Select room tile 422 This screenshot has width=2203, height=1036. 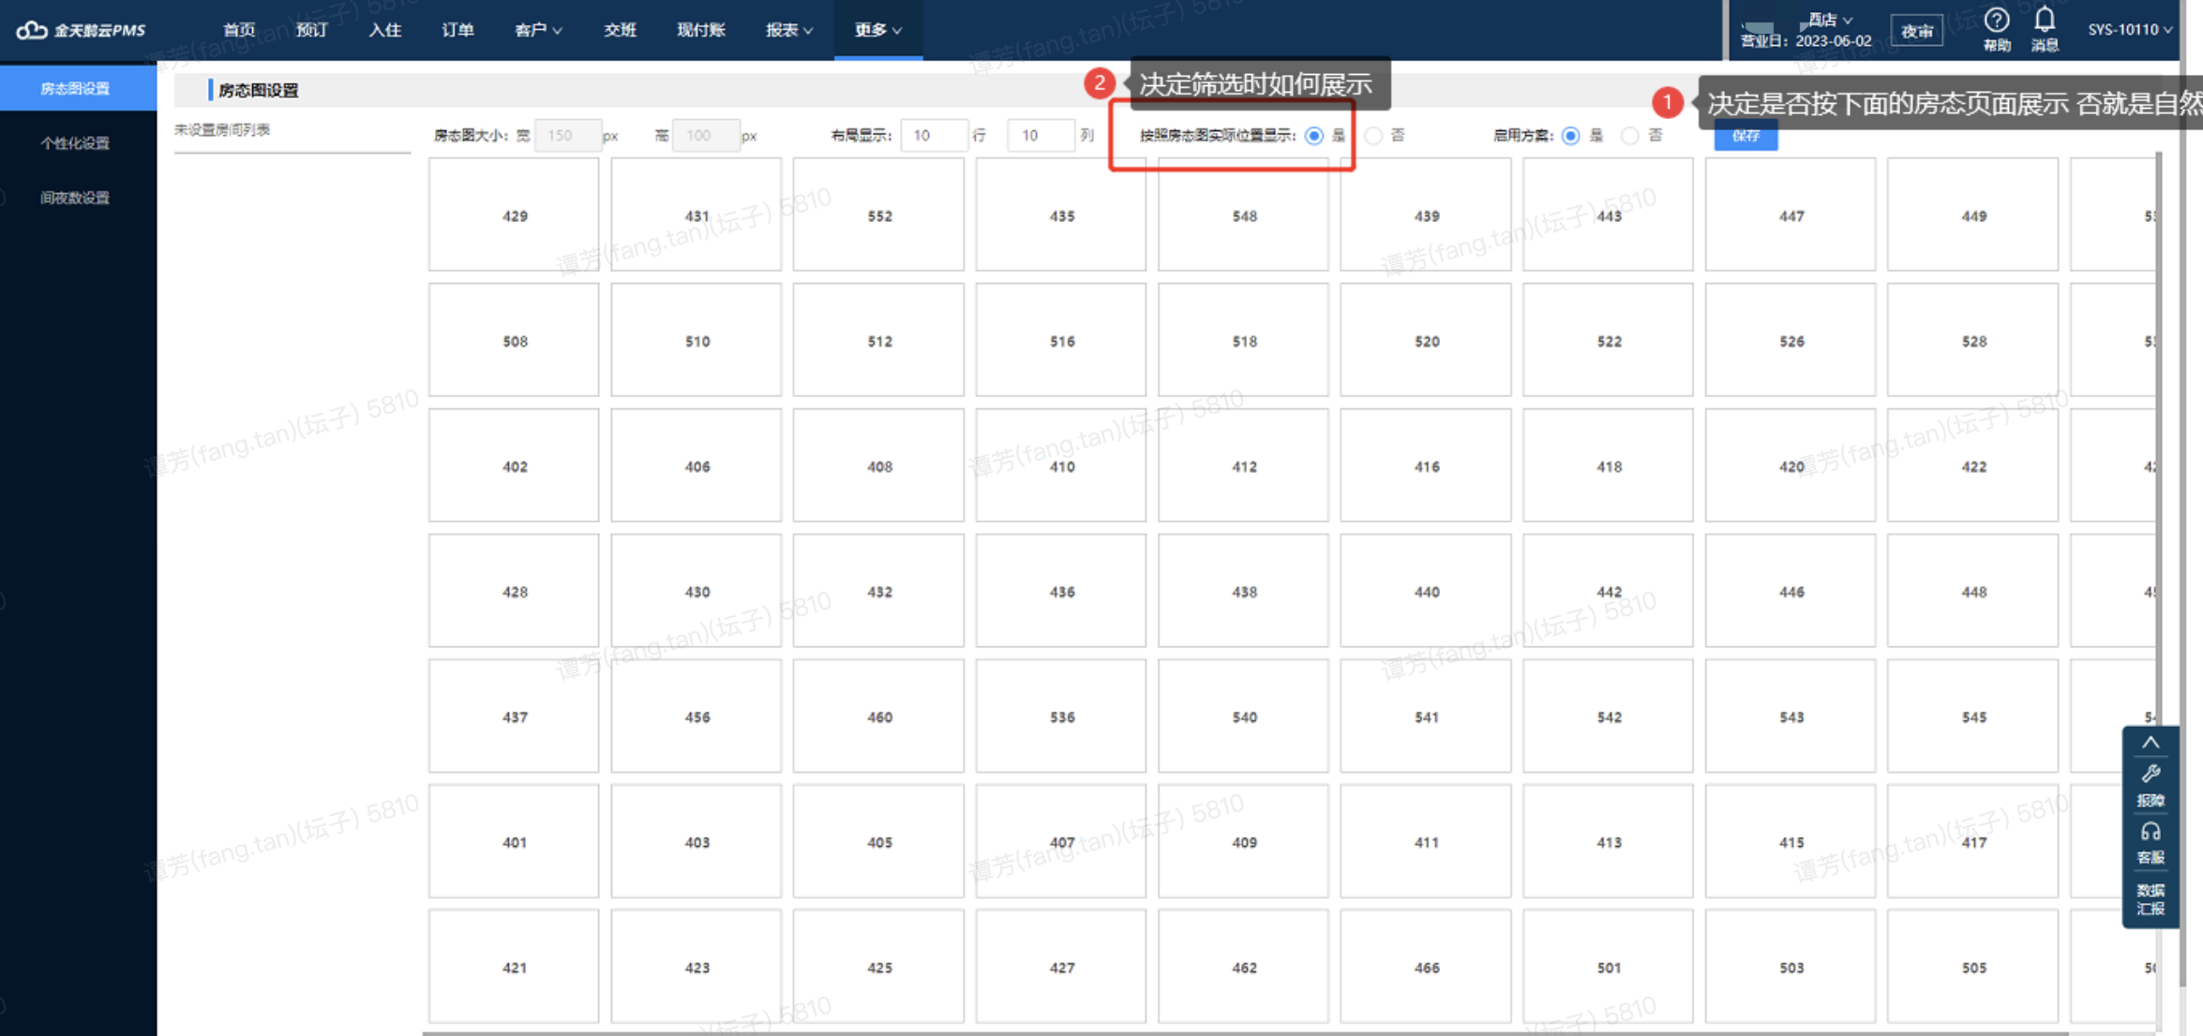pos(1973,466)
